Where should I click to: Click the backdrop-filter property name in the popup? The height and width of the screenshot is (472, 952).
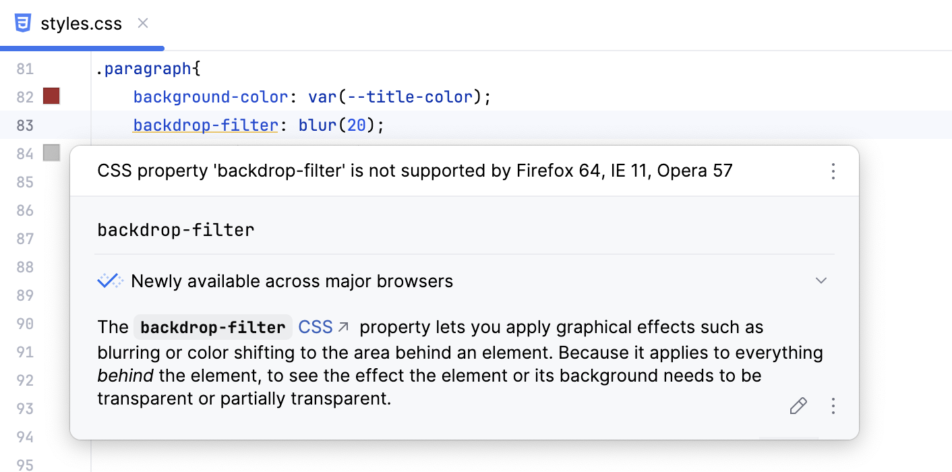click(x=175, y=230)
